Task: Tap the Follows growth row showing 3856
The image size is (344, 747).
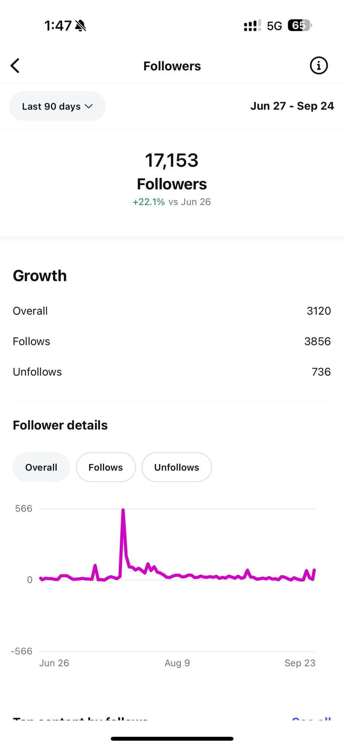Action: (x=171, y=341)
